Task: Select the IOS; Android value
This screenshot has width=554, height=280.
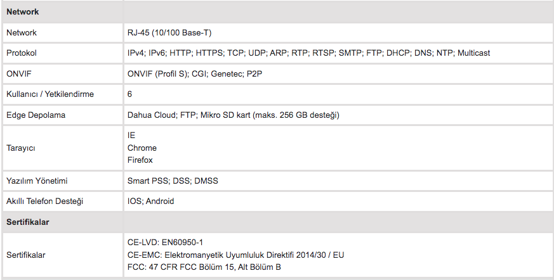Action: pyautogui.click(x=150, y=201)
